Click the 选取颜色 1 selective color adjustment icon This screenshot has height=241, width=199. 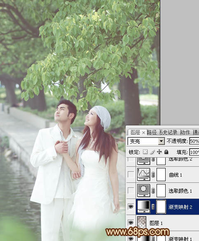coord(143,190)
